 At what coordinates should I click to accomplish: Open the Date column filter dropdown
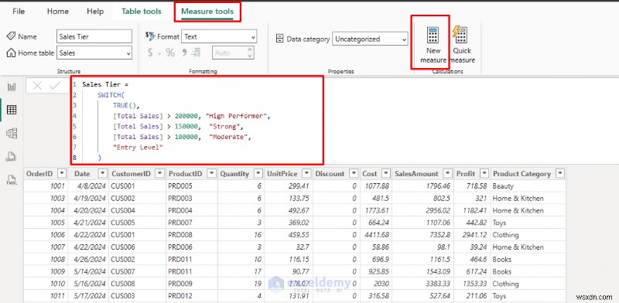(102, 174)
